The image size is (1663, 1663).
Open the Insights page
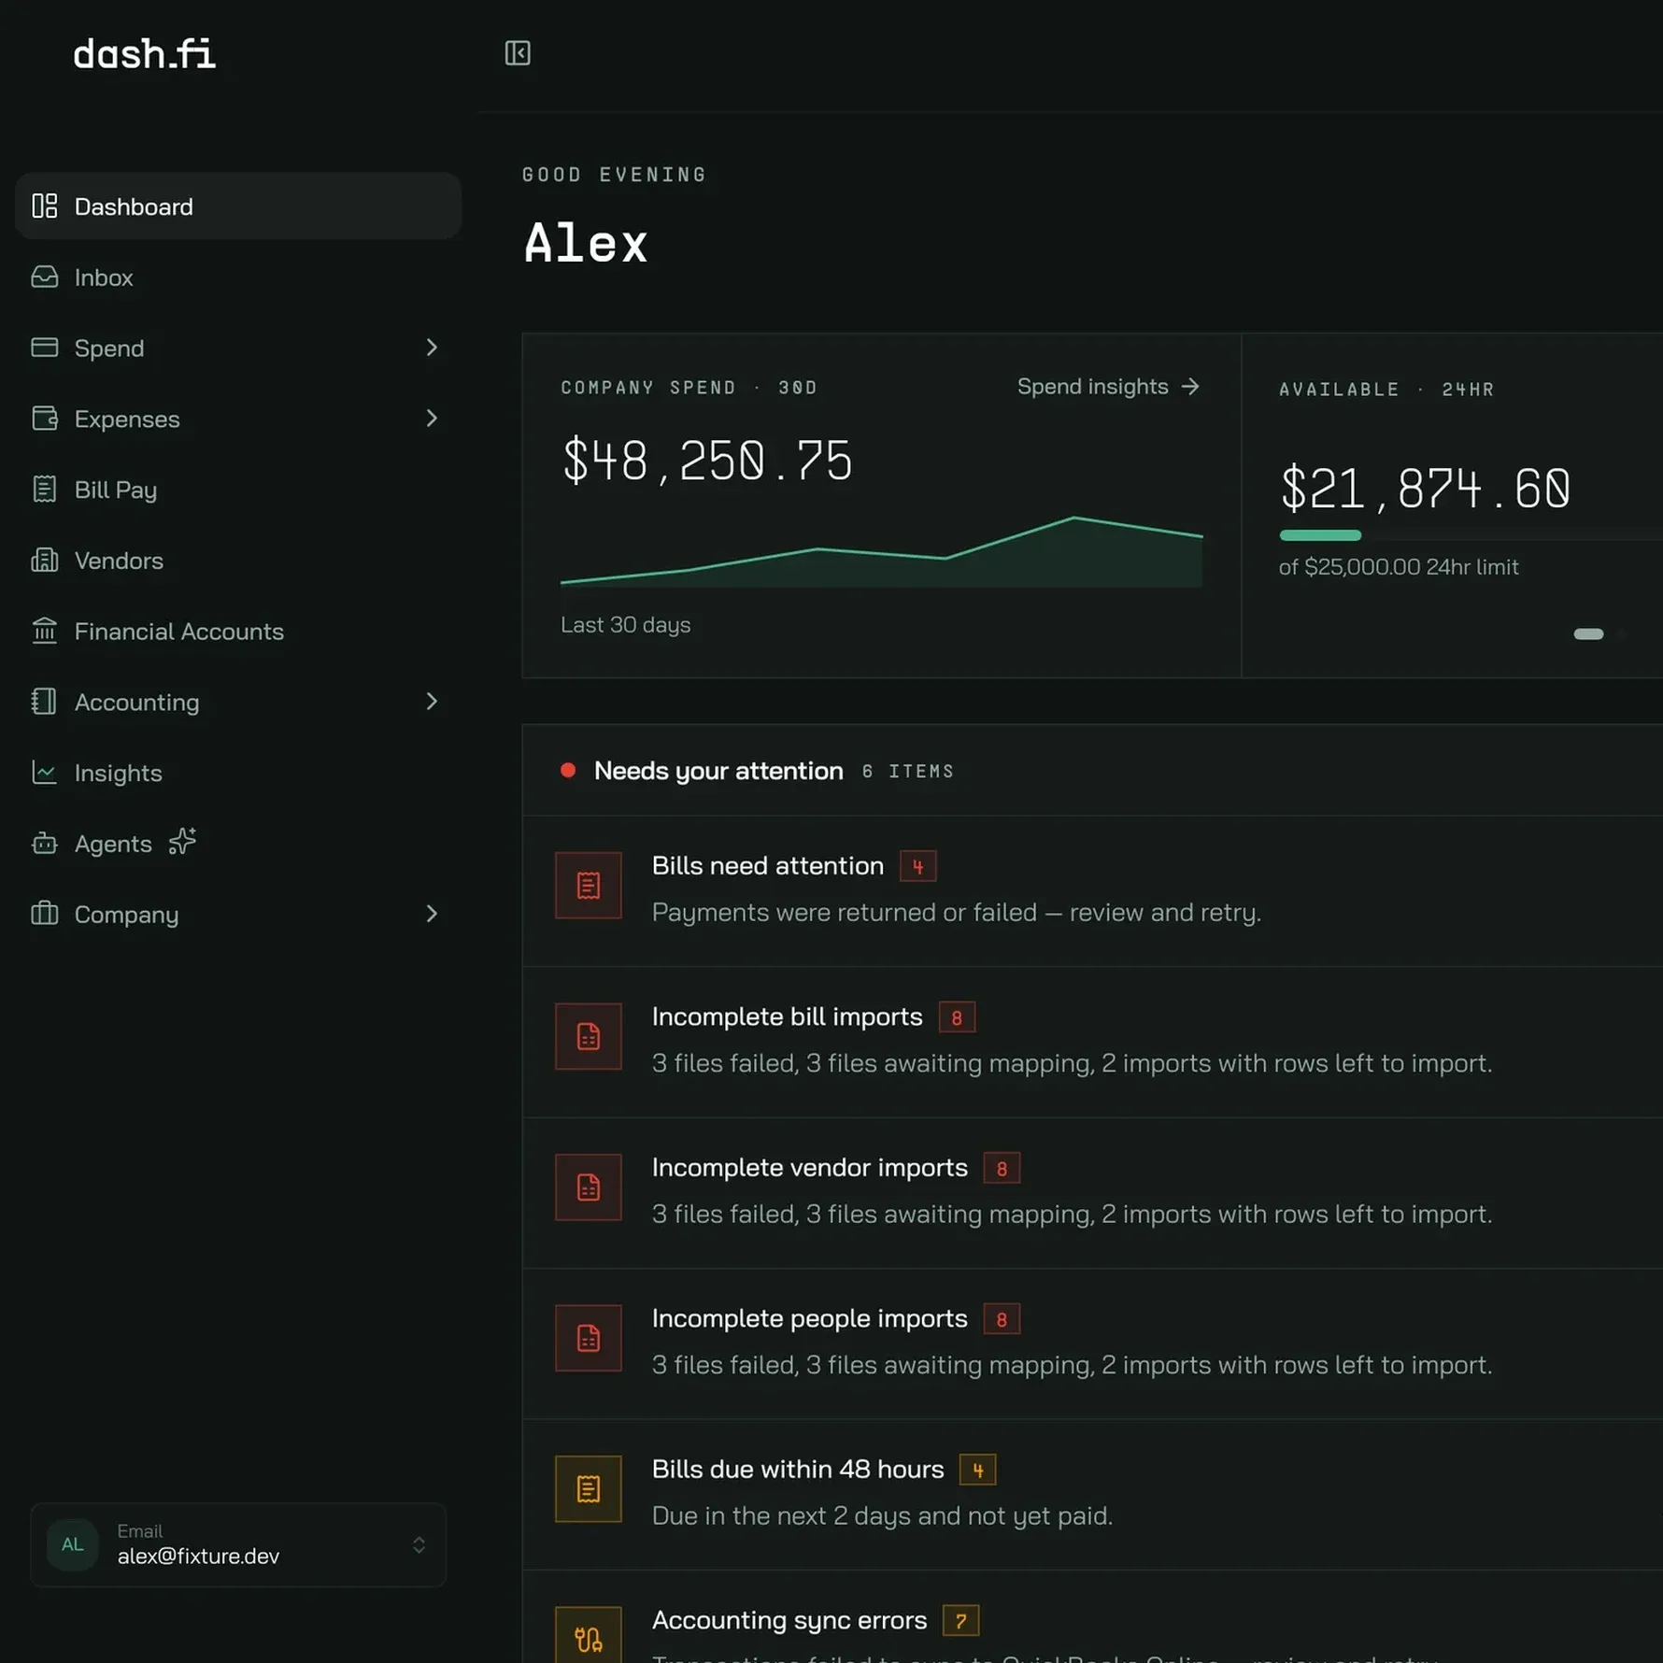(x=238, y=773)
